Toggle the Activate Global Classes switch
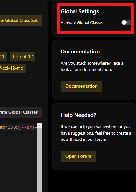The height and width of the screenshot is (192, 136). coord(126,22)
